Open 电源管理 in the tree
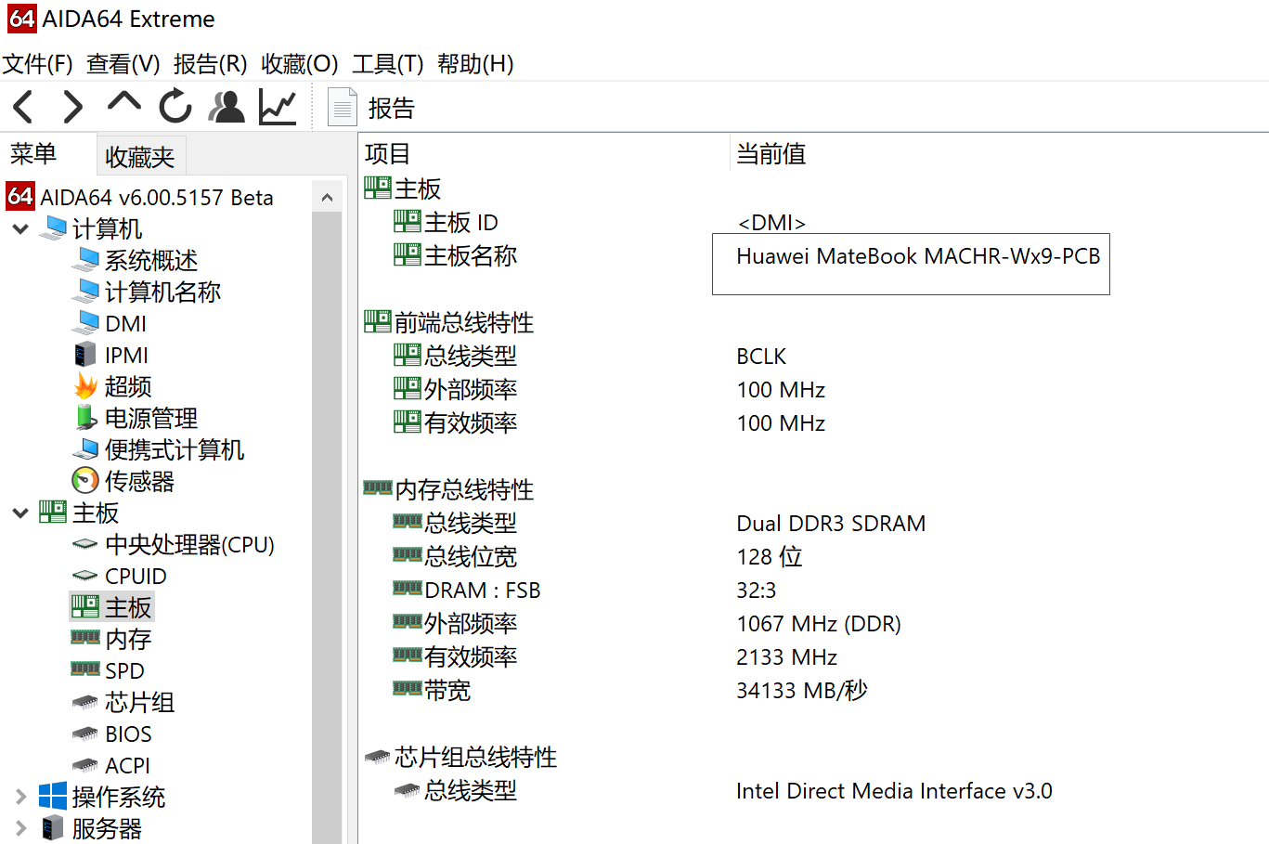The height and width of the screenshot is (844, 1269). coord(136,418)
